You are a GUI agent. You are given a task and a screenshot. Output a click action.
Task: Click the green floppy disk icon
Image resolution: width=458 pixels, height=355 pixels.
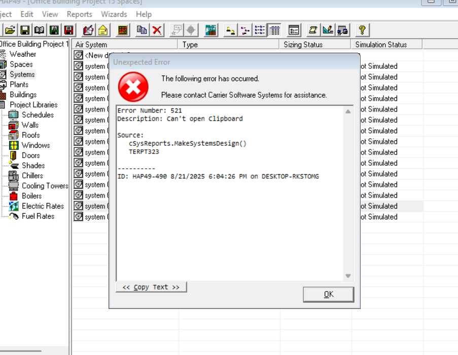point(54,30)
